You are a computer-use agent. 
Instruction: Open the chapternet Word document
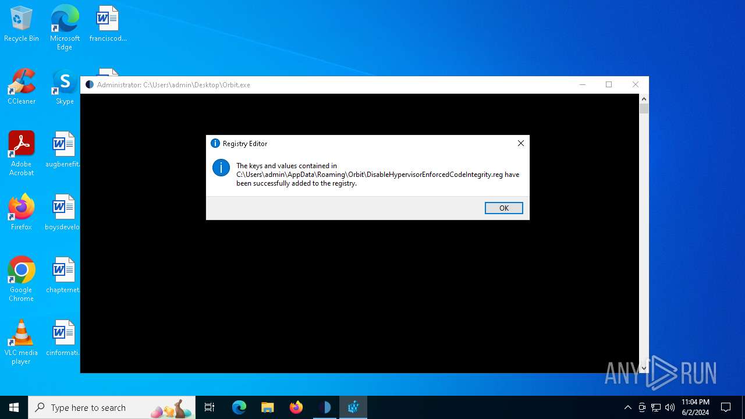point(63,275)
